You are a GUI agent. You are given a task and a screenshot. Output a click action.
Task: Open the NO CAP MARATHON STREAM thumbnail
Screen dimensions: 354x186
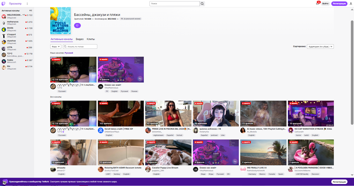(311, 113)
